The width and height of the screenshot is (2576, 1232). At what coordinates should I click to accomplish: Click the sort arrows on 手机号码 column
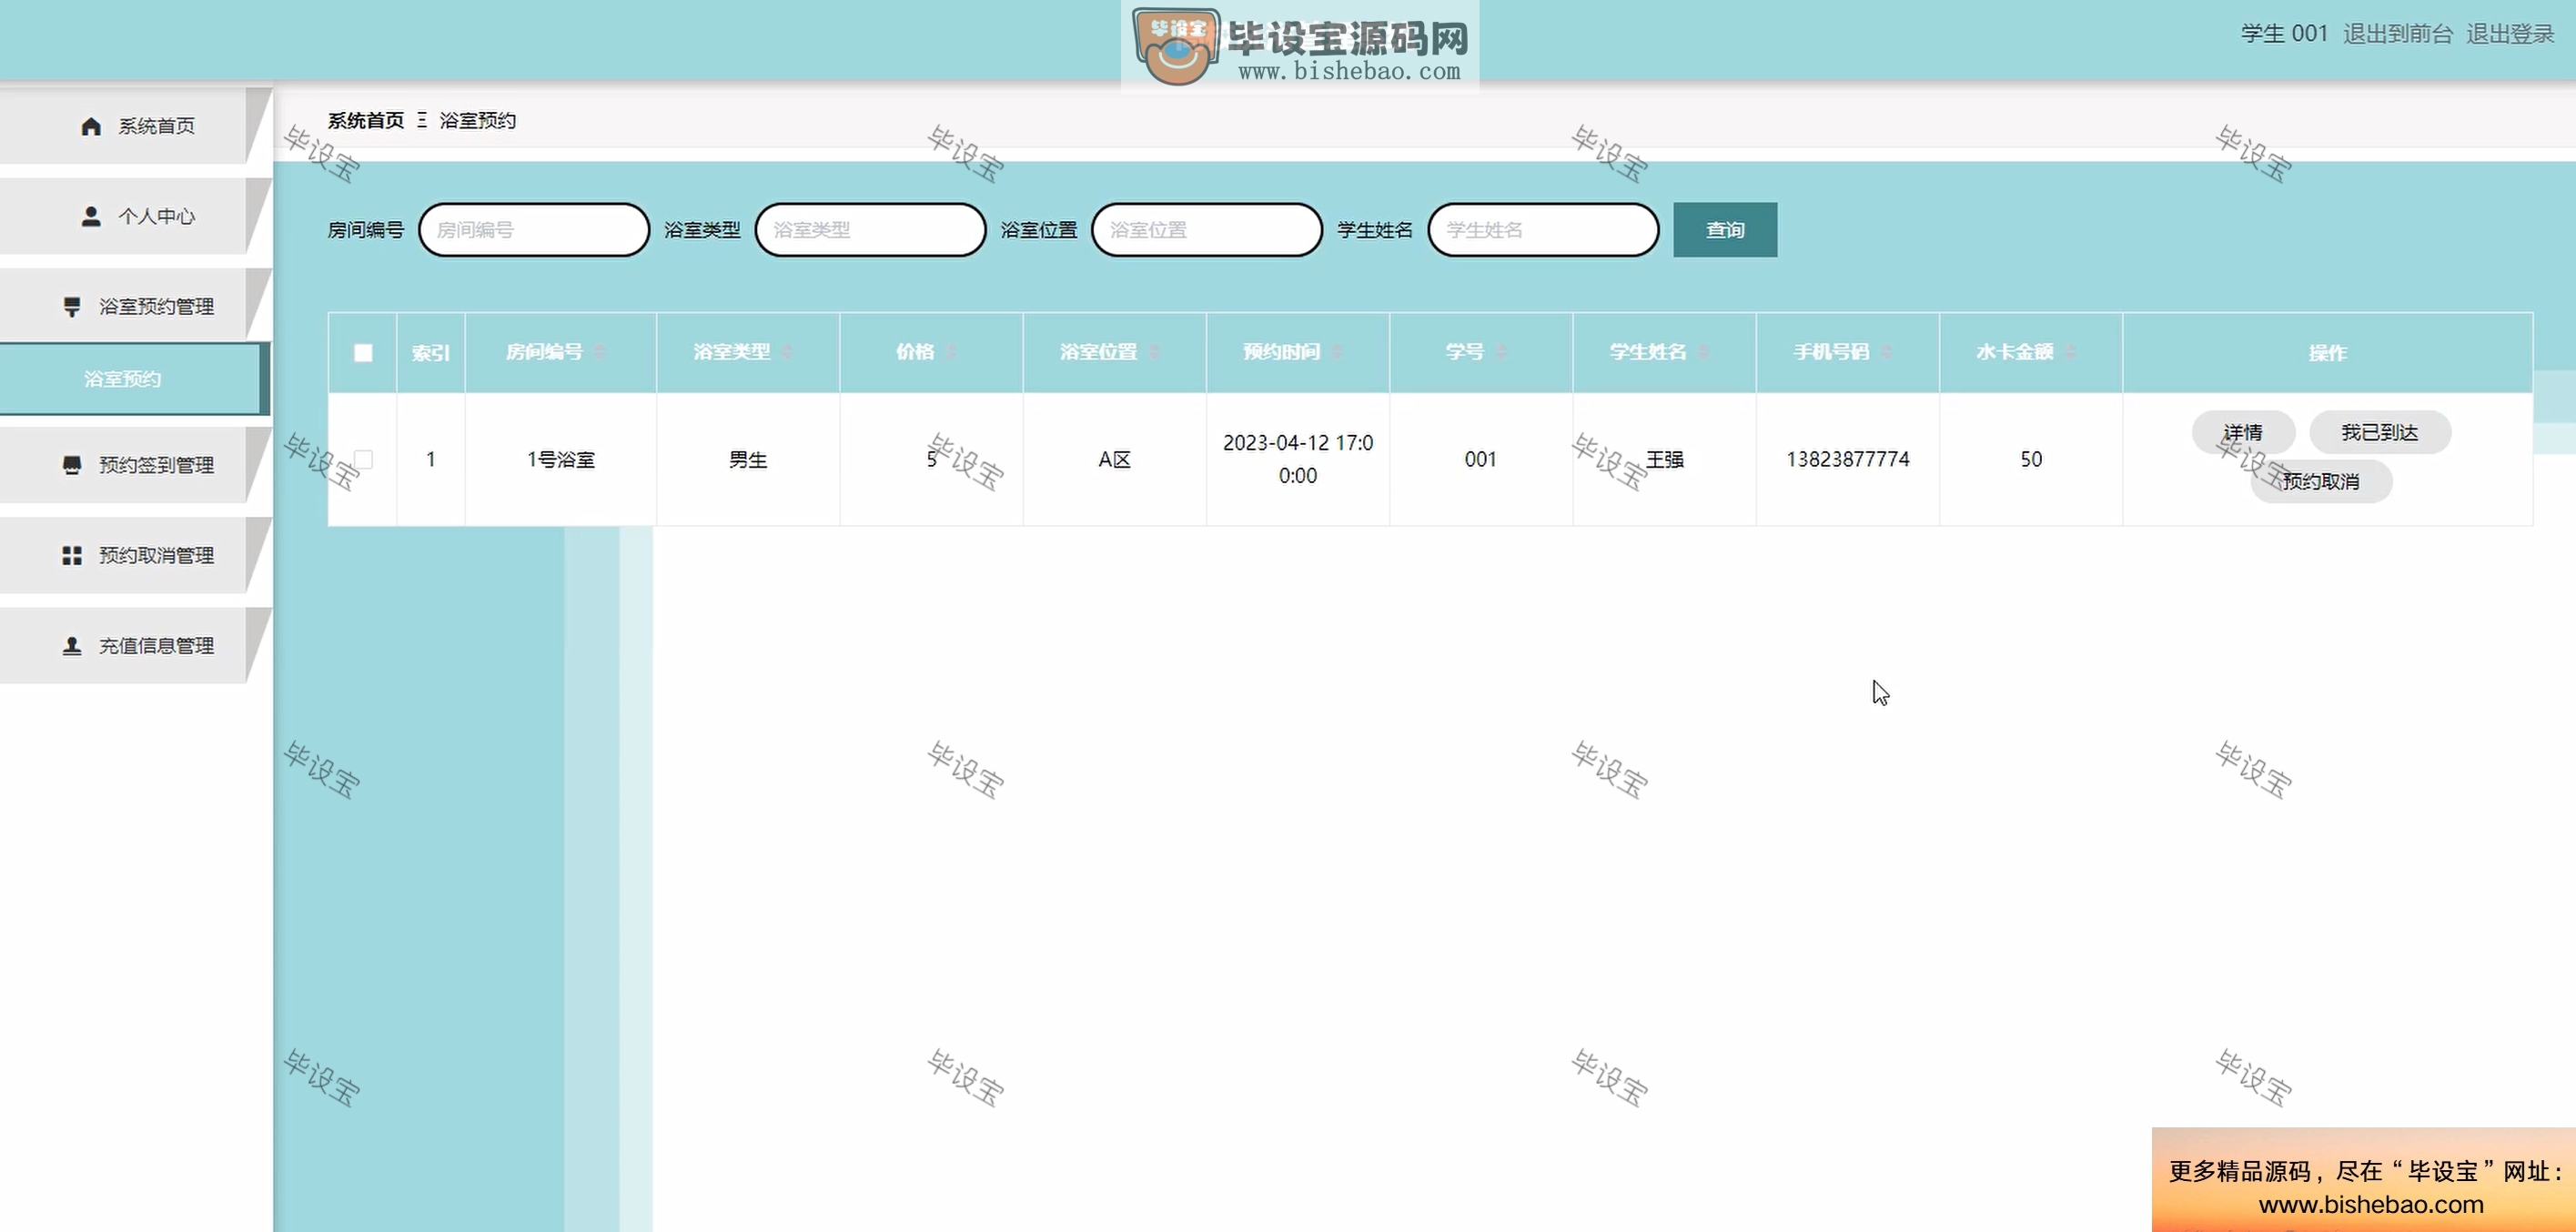pyautogui.click(x=1887, y=352)
